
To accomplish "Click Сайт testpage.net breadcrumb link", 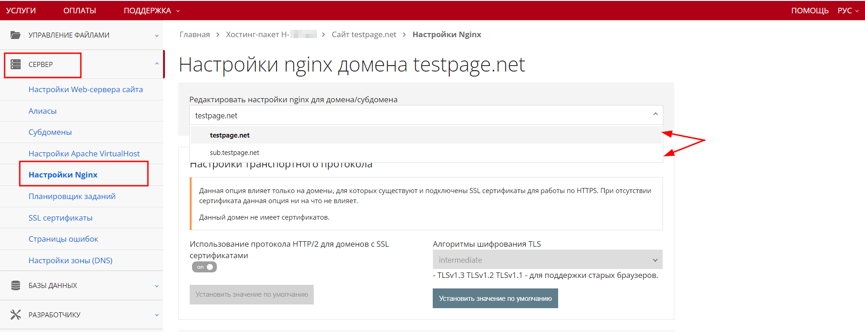I will (x=364, y=34).
